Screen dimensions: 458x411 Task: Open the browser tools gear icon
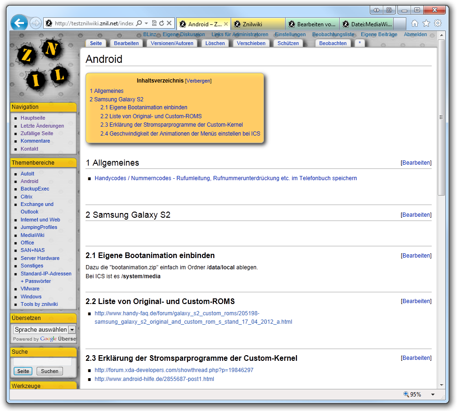(x=437, y=23)
